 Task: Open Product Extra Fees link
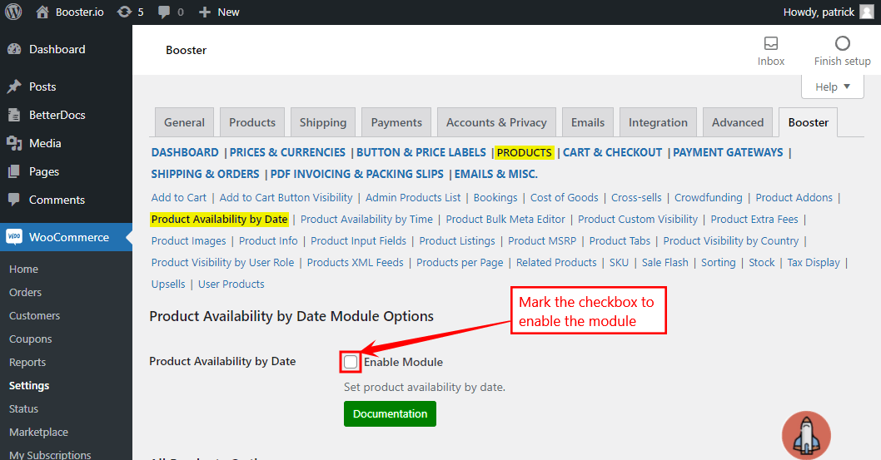[754, 220]
